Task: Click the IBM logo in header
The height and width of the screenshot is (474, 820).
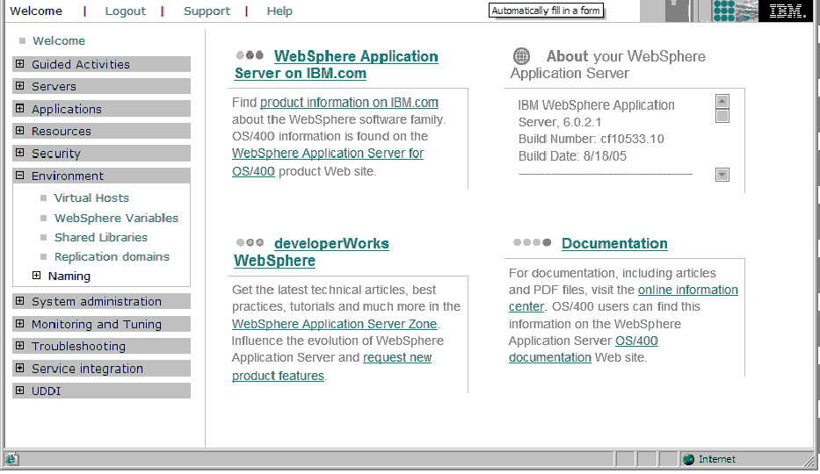Action: (787, 11)
